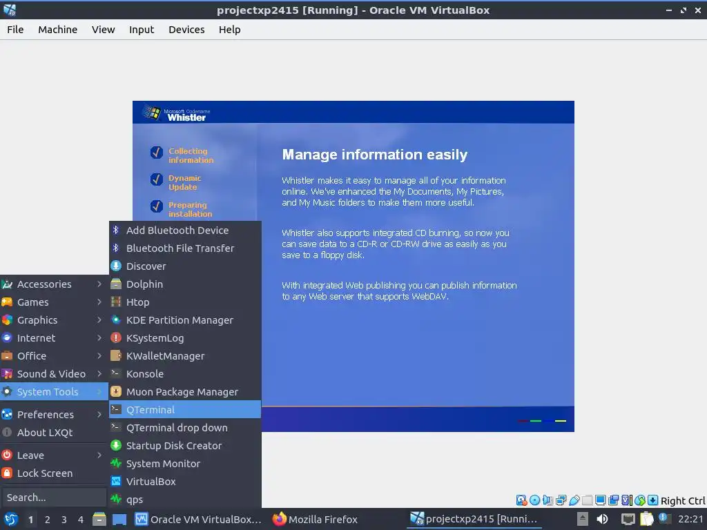This screenshot has width=707, height=530.
Task: Open About LXQt
Action: pos(54,433)
